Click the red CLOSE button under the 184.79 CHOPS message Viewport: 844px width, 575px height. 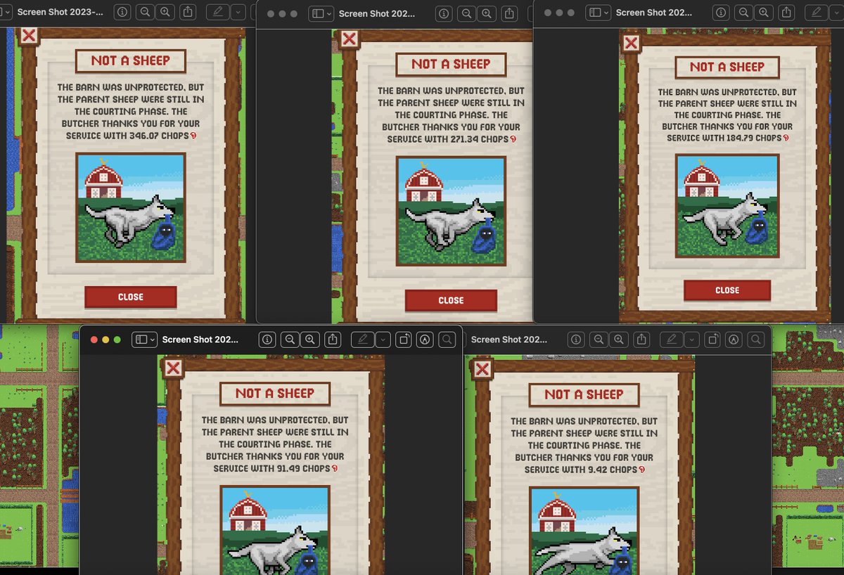[x=727, y=290]
